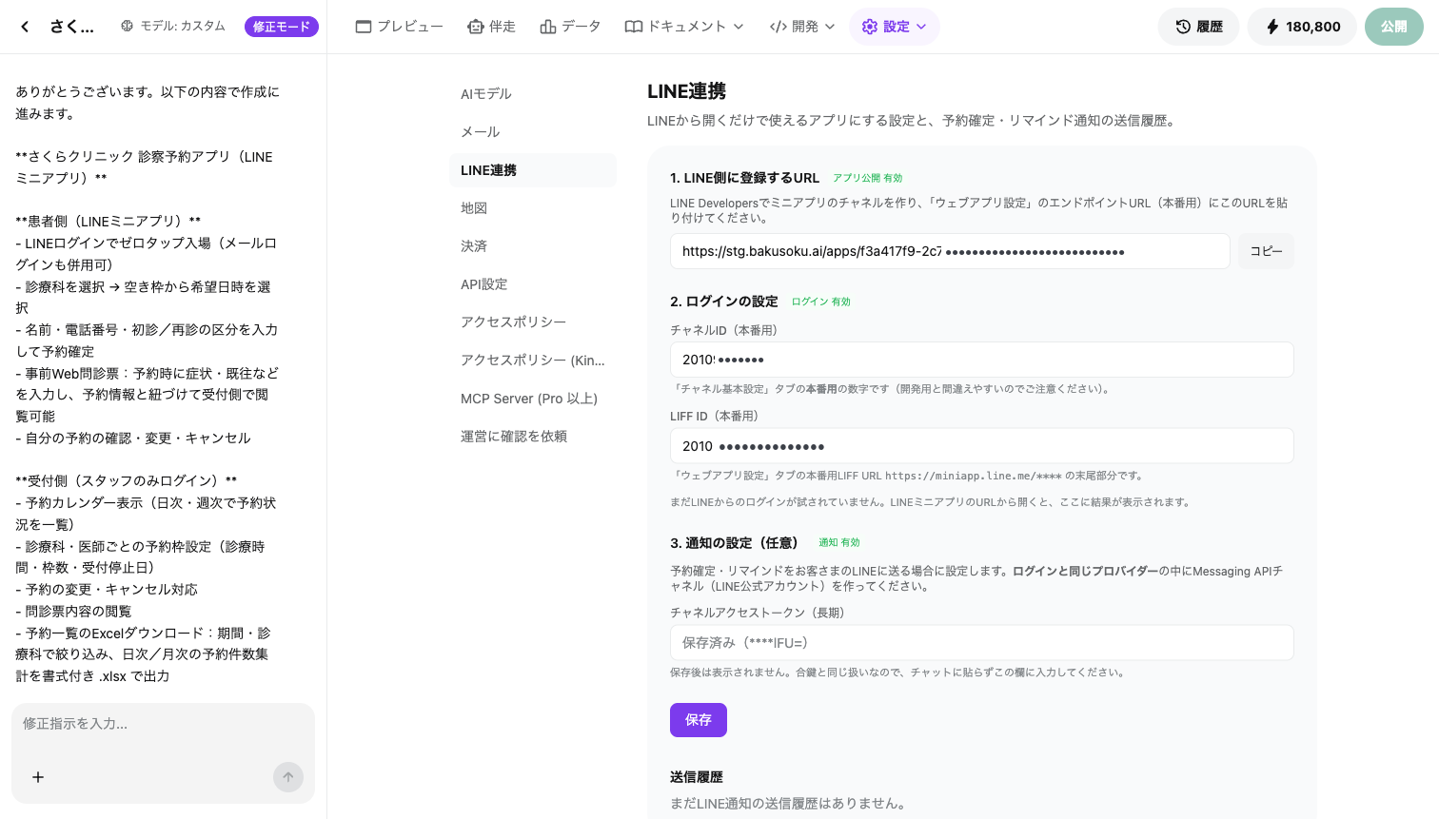Click the データ chart icon
Screen dimensions: 1439x819
point(548,27)
